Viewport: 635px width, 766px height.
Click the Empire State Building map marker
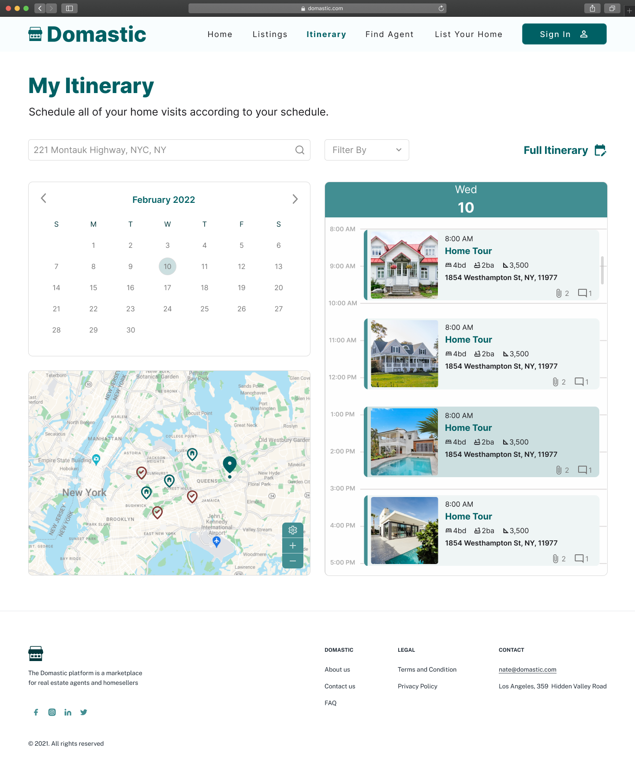(x=96, y=460)
